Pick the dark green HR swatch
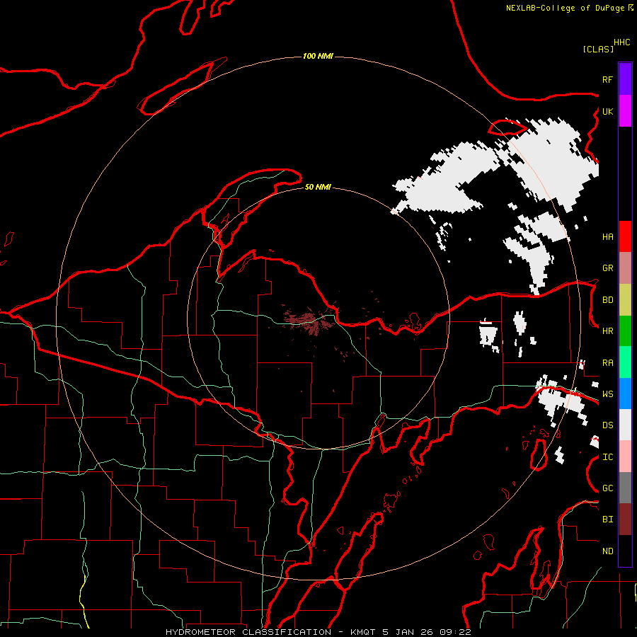637x637 pixels. 625,331
